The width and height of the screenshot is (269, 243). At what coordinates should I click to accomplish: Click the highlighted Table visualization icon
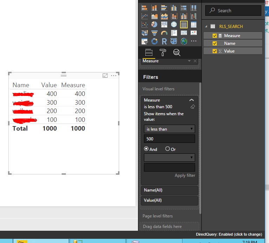point(184,25)
